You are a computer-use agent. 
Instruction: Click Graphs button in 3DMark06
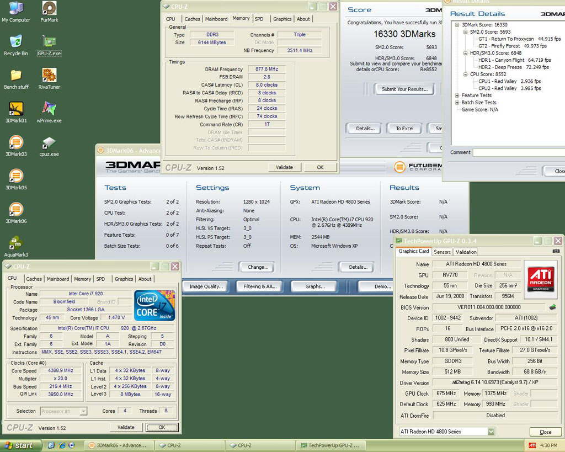click(315, 286)
